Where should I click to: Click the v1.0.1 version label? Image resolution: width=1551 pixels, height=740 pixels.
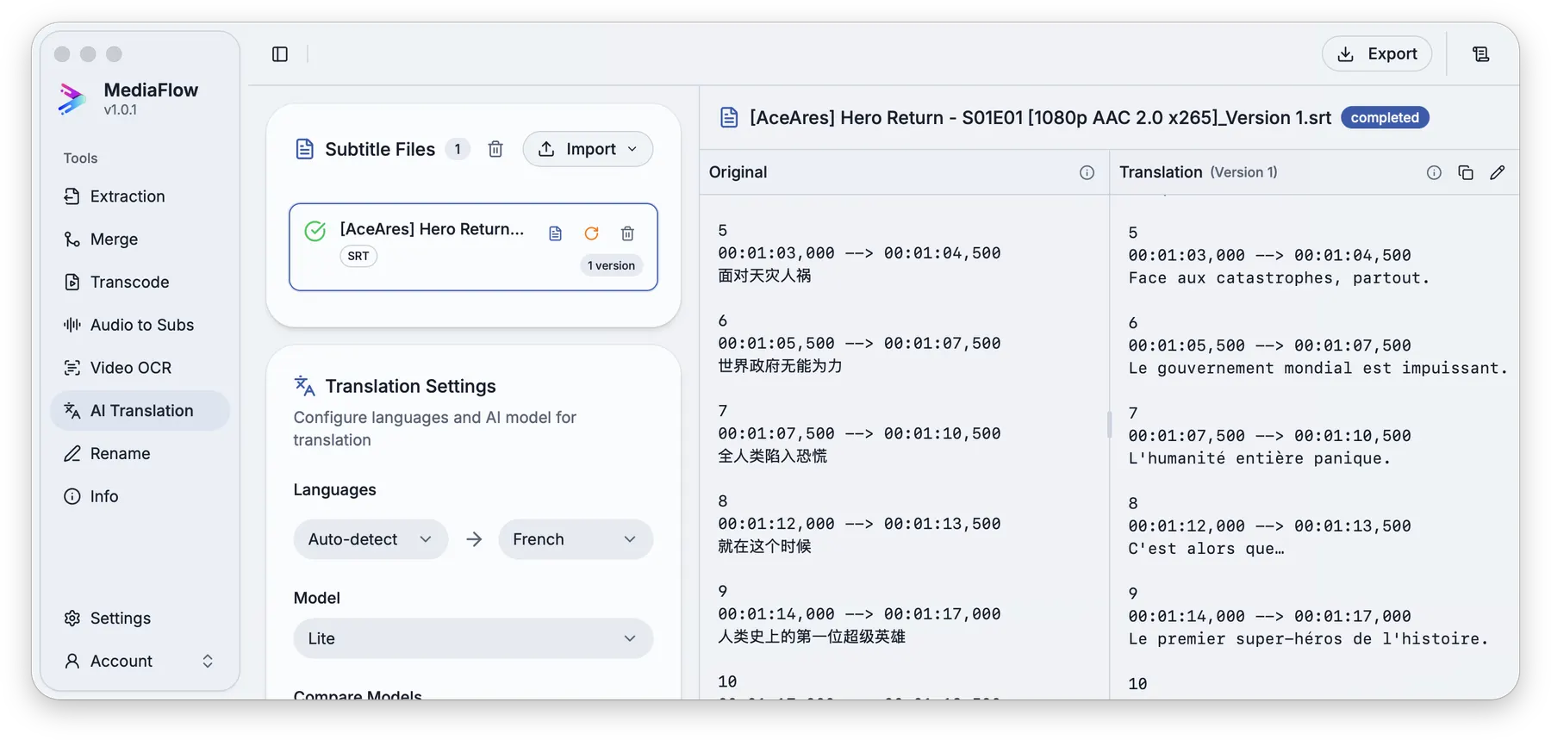click(x=120, y=110)
